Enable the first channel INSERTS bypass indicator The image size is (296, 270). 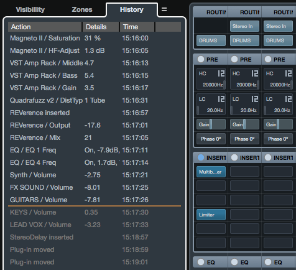tap(200, 157)
